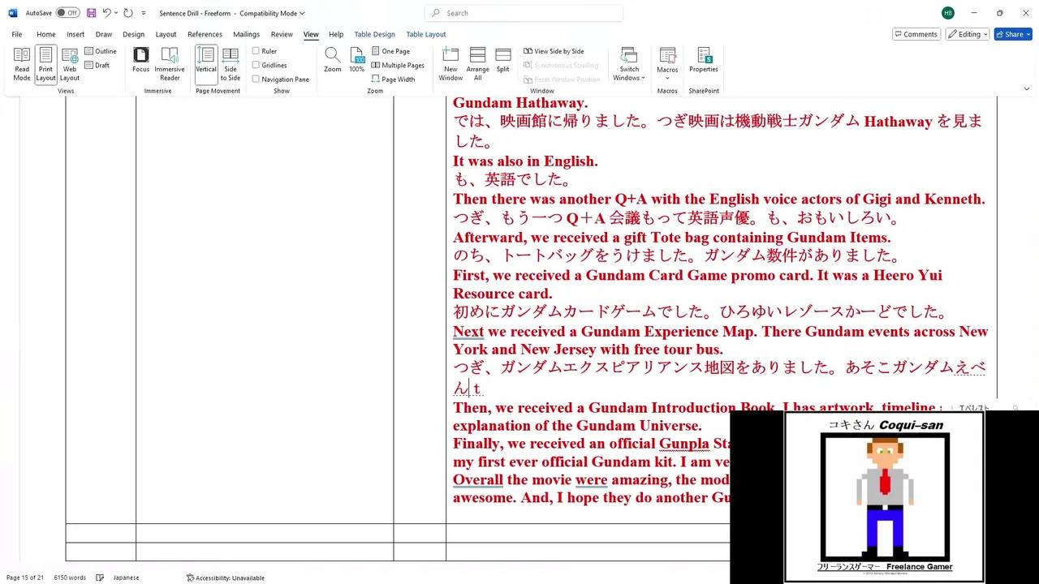
Task: Open the Zoom dialog
Action: 333,60
